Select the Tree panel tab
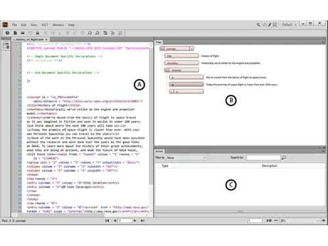The height and width of the screenshot is (246, 328). (159, 42)
